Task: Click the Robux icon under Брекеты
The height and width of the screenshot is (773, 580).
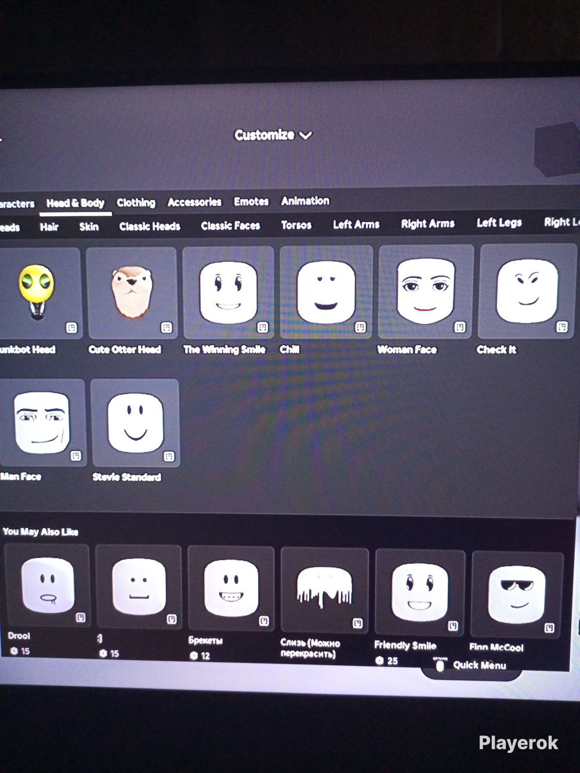Action: point(194,656)
